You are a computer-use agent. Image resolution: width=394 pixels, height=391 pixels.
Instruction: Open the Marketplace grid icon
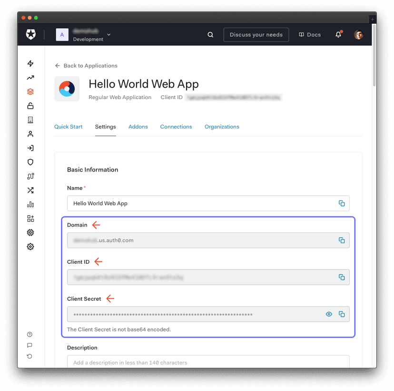pos(30,218)
